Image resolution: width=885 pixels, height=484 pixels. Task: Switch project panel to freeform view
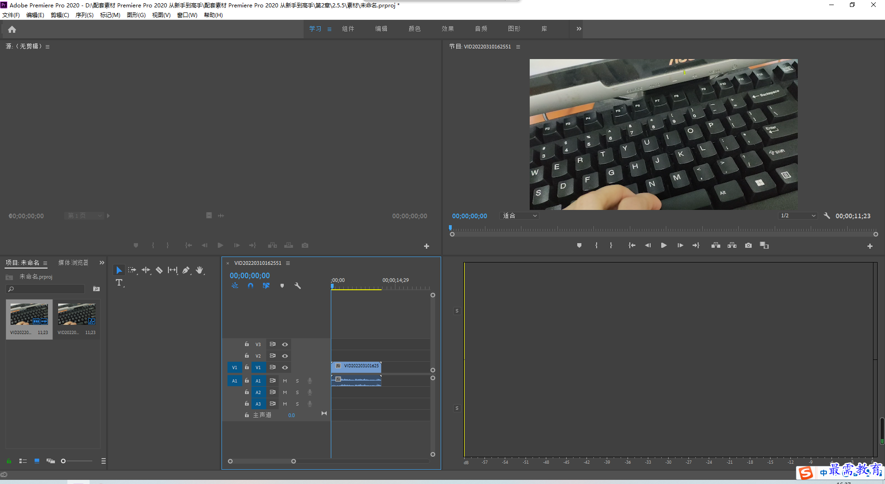51,461
